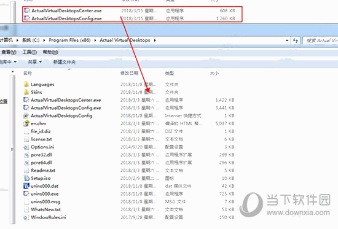Viewport: 338px width, 229px height.
Task: Click the 系统 (C:) breadcrumb
Action: 31,41
